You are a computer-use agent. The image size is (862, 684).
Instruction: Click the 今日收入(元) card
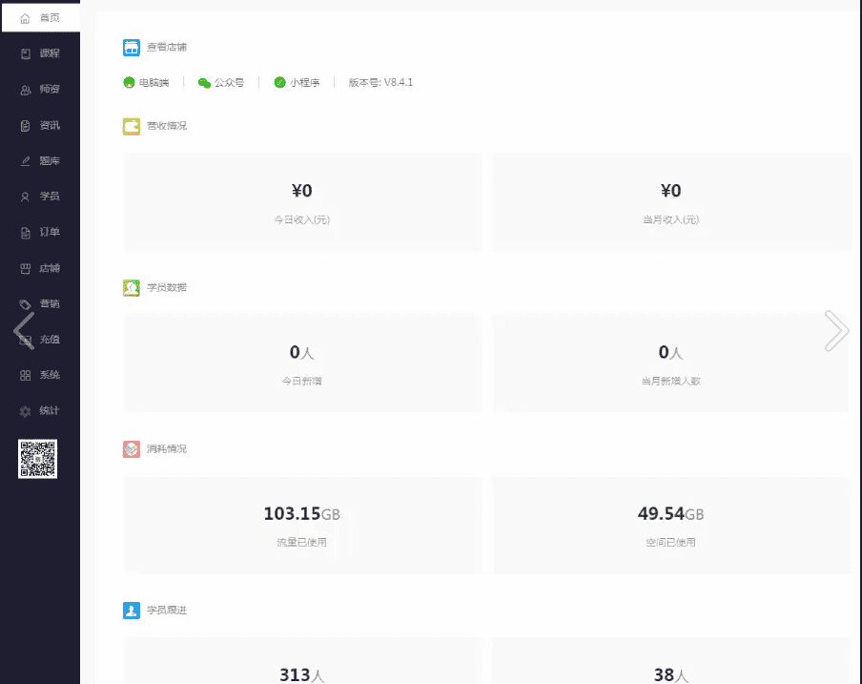pos(302,202)
